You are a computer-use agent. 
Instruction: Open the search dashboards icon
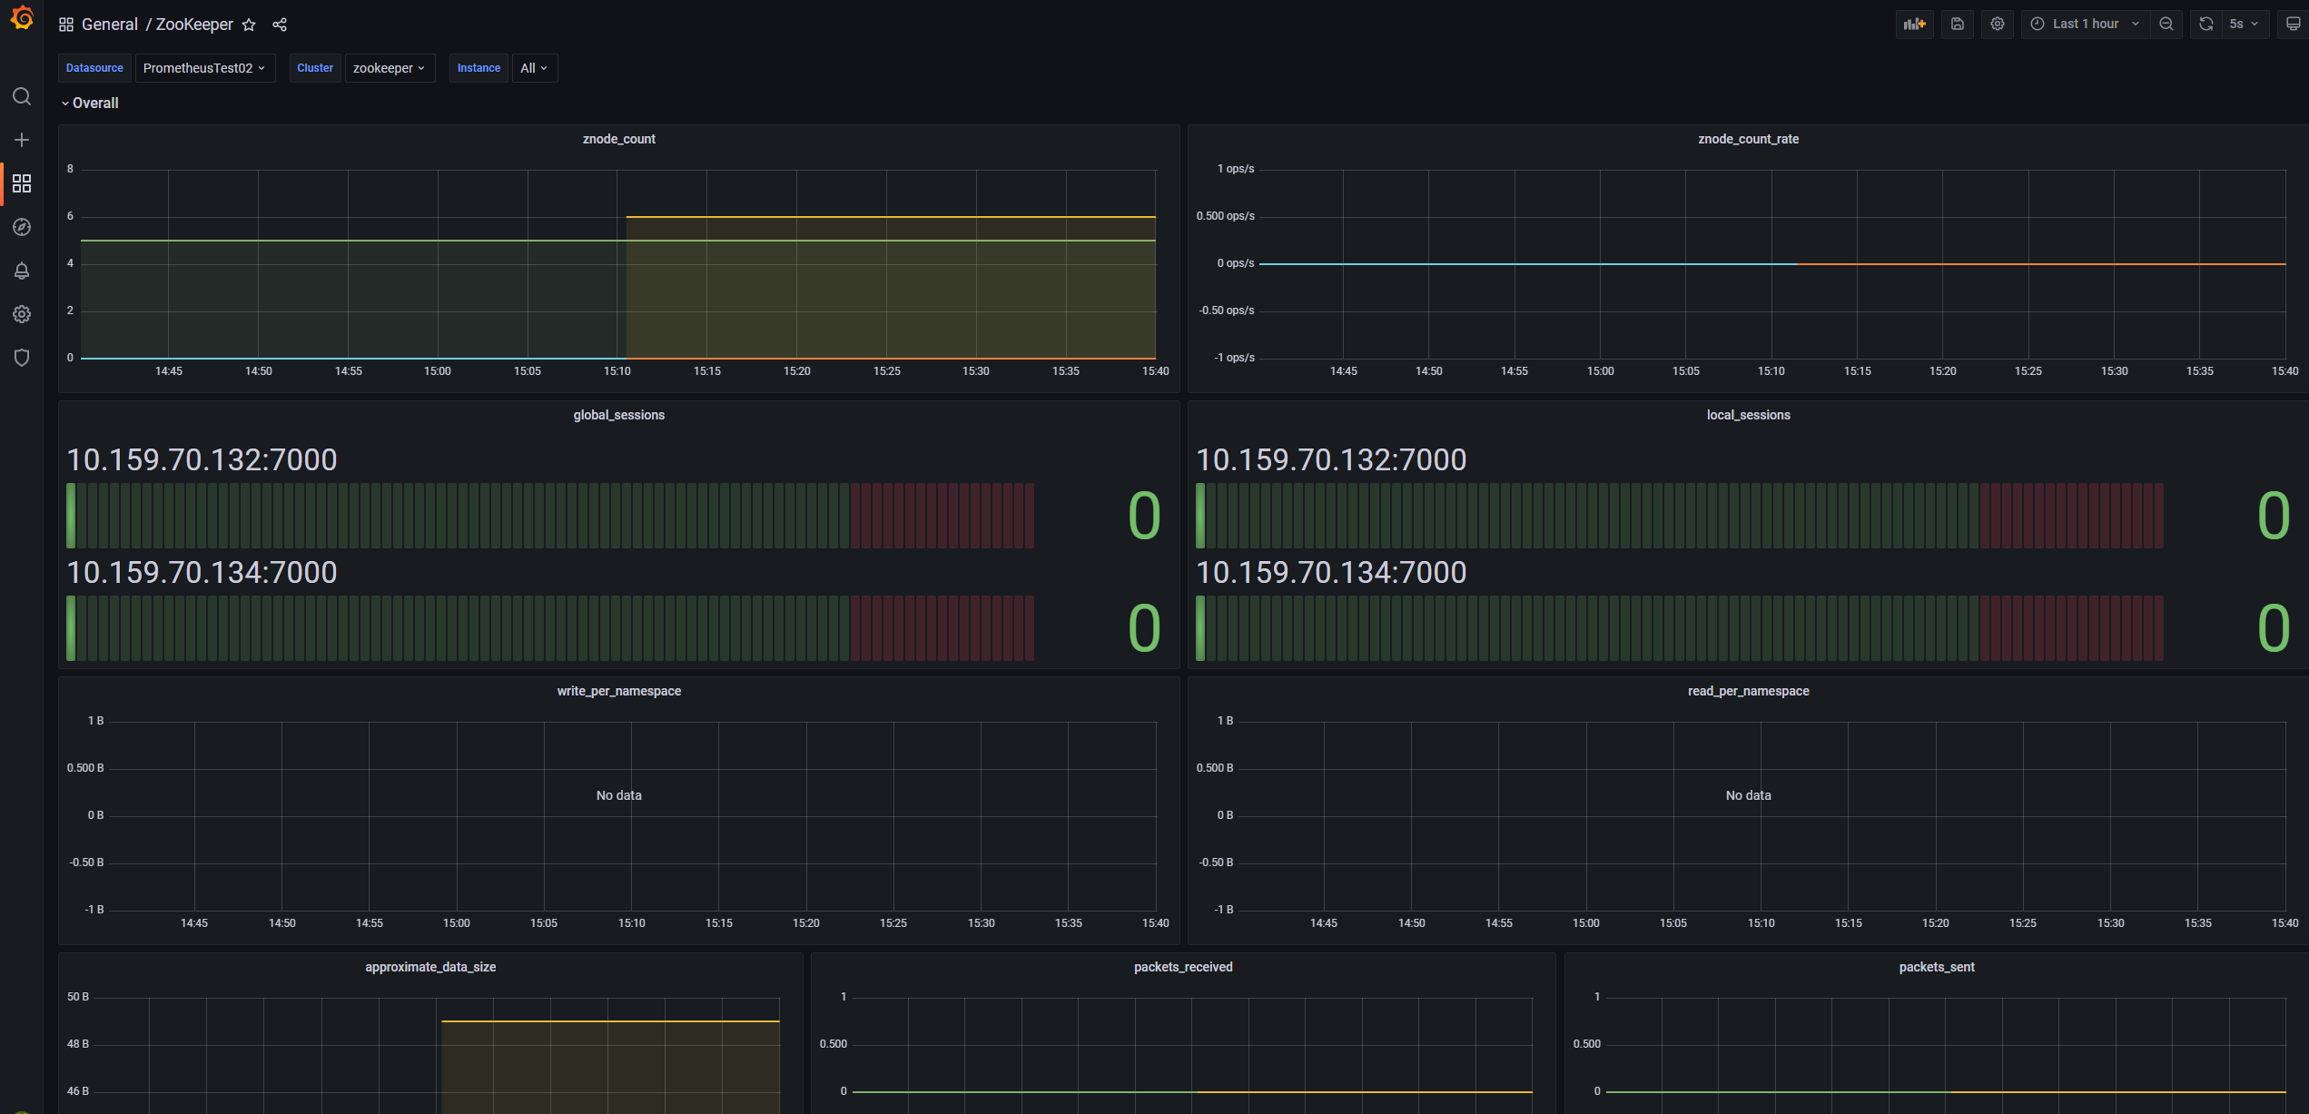(22, 96)
